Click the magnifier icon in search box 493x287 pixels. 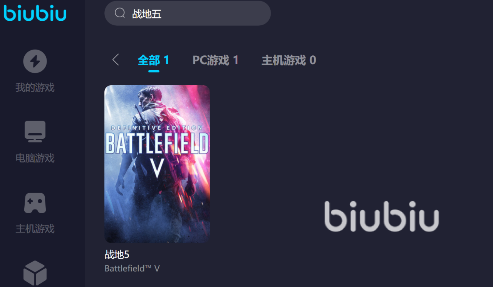tap(120, 13)
